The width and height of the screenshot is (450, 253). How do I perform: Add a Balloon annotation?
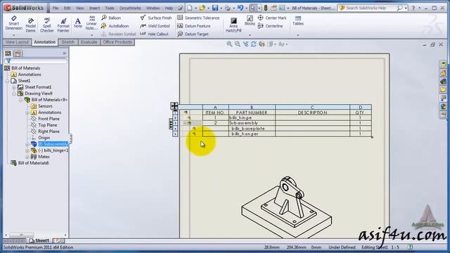(x=111, y=18)
